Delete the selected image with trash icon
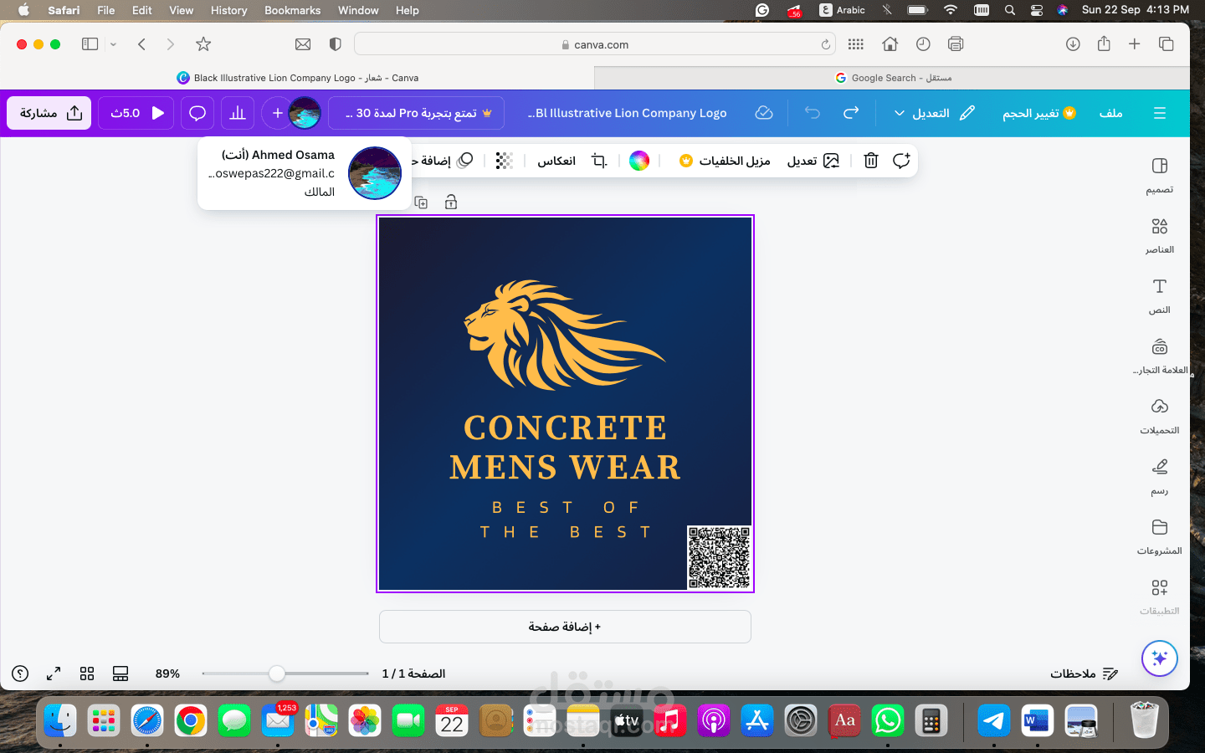This screenshot has height=753, width=1205. 871,161
